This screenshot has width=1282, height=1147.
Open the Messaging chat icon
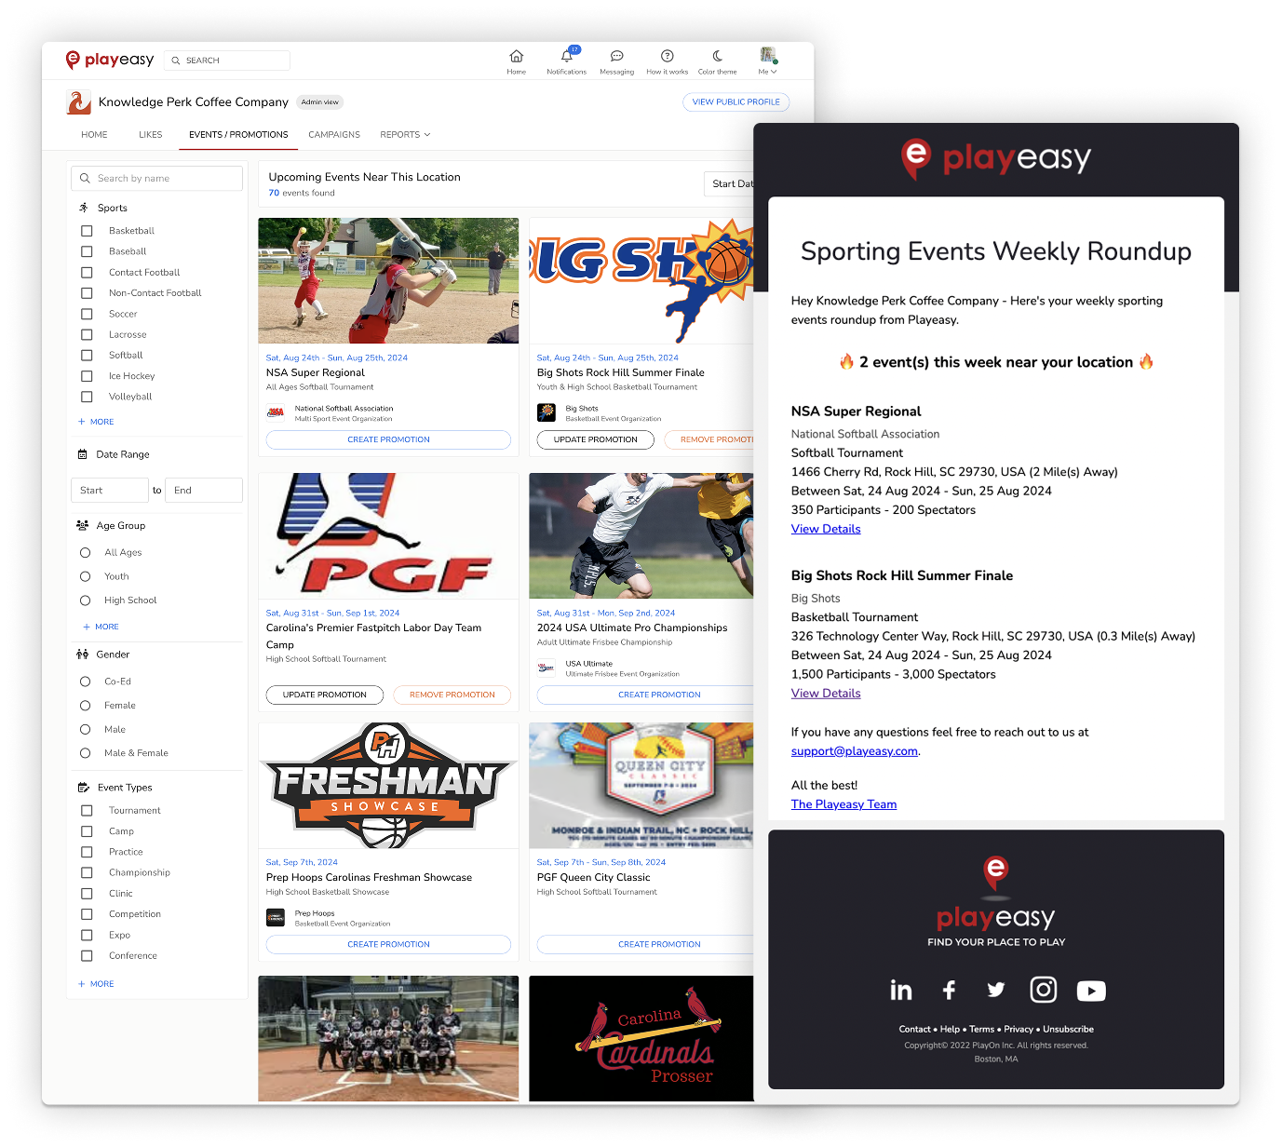pyautogui.click(x=616, y=57)
